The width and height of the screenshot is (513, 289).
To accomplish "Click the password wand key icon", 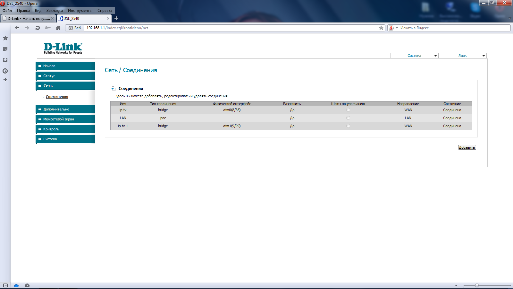I will (48, 28).
